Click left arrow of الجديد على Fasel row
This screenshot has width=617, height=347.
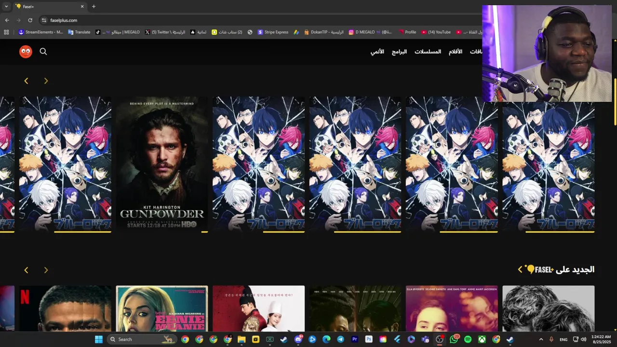pos(26,270)
